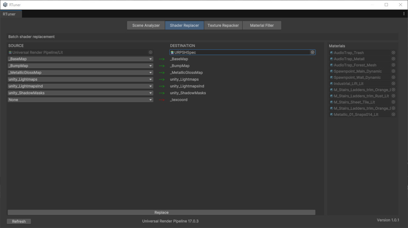Click inside the URPSHSpec destination input field
This screenshot has height=228, width=408.
coord(238,52)
